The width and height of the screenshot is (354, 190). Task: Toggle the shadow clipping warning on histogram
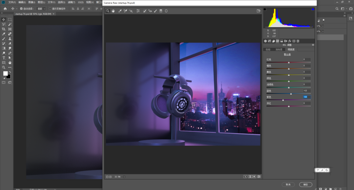(265, 9)
